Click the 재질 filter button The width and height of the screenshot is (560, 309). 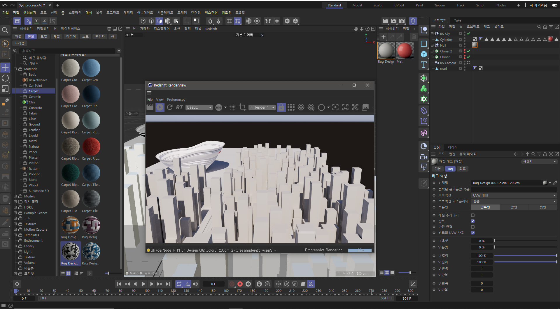point(57,37)
